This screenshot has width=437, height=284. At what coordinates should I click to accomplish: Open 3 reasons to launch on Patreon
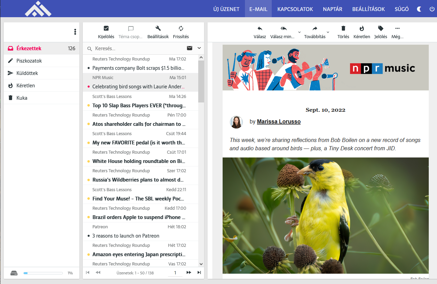pyautogui.click(x=141, y=231)
